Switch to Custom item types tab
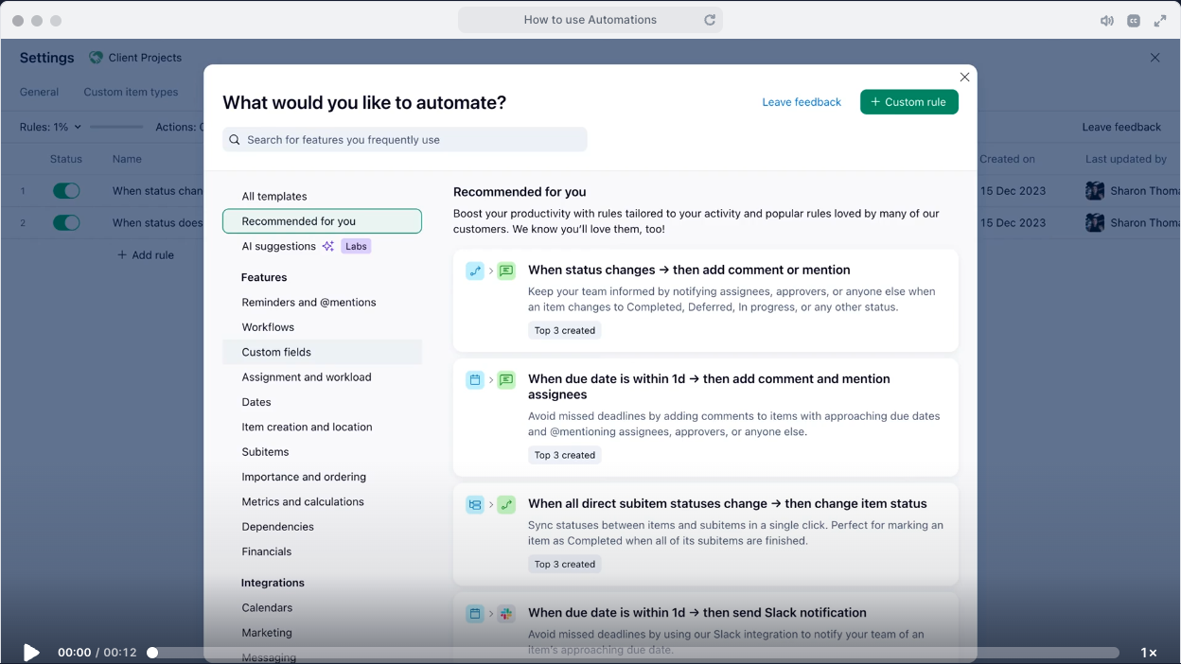The width and height of the screenshot is (1181, 664). point(131,92)
